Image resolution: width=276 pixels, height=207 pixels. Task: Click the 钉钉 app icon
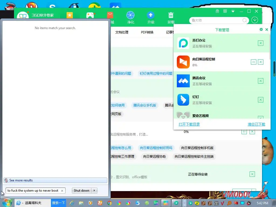(x=183, y=100)
